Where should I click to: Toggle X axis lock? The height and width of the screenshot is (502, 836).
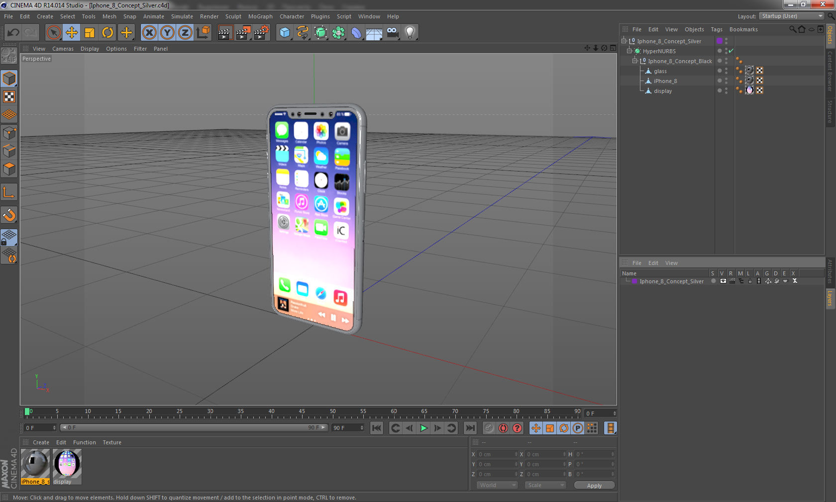(x=149, y=33)
